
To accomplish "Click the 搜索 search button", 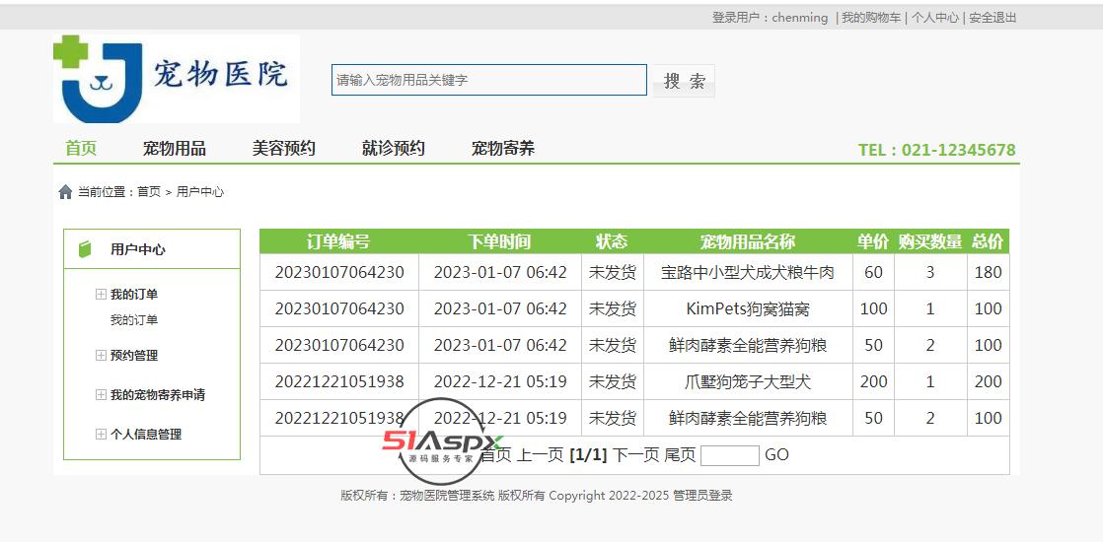I will [684, 80].
